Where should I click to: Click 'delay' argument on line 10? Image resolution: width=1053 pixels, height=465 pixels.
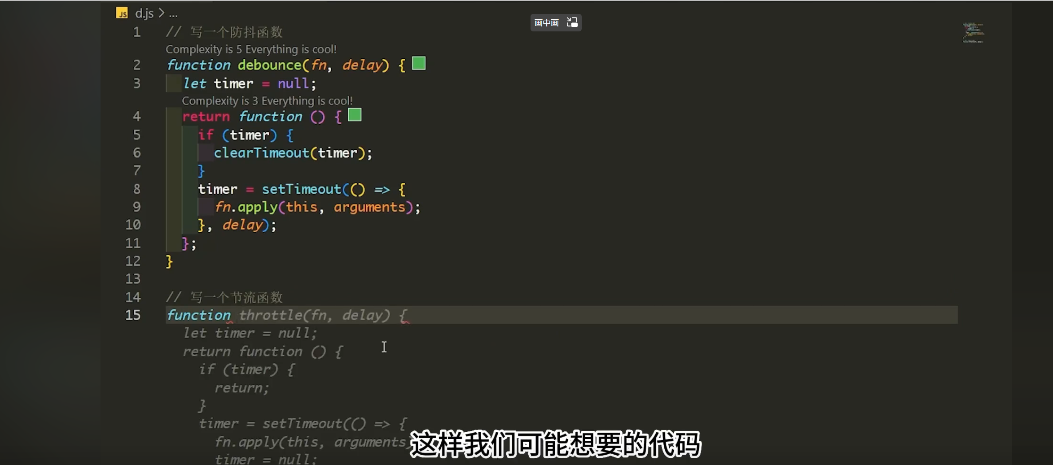(x=242, y=225)
